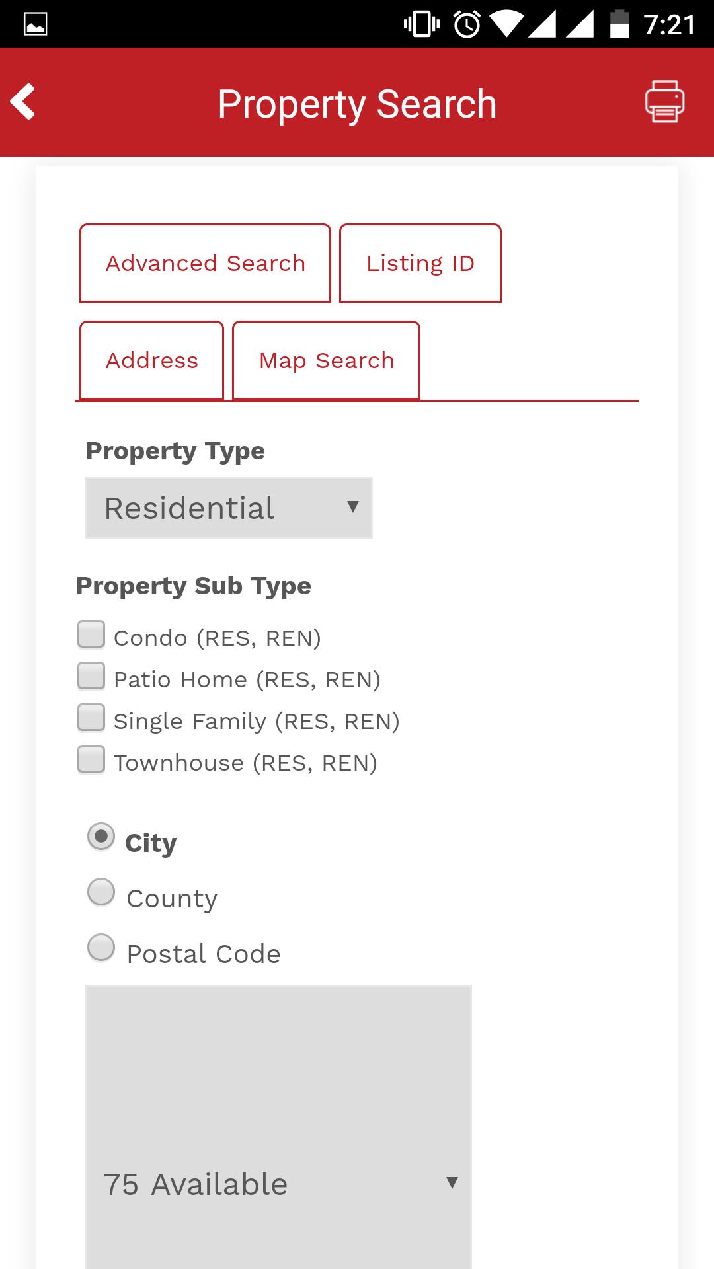Go to the Address tab
The image size is (714, 1269).
[152, 360]
